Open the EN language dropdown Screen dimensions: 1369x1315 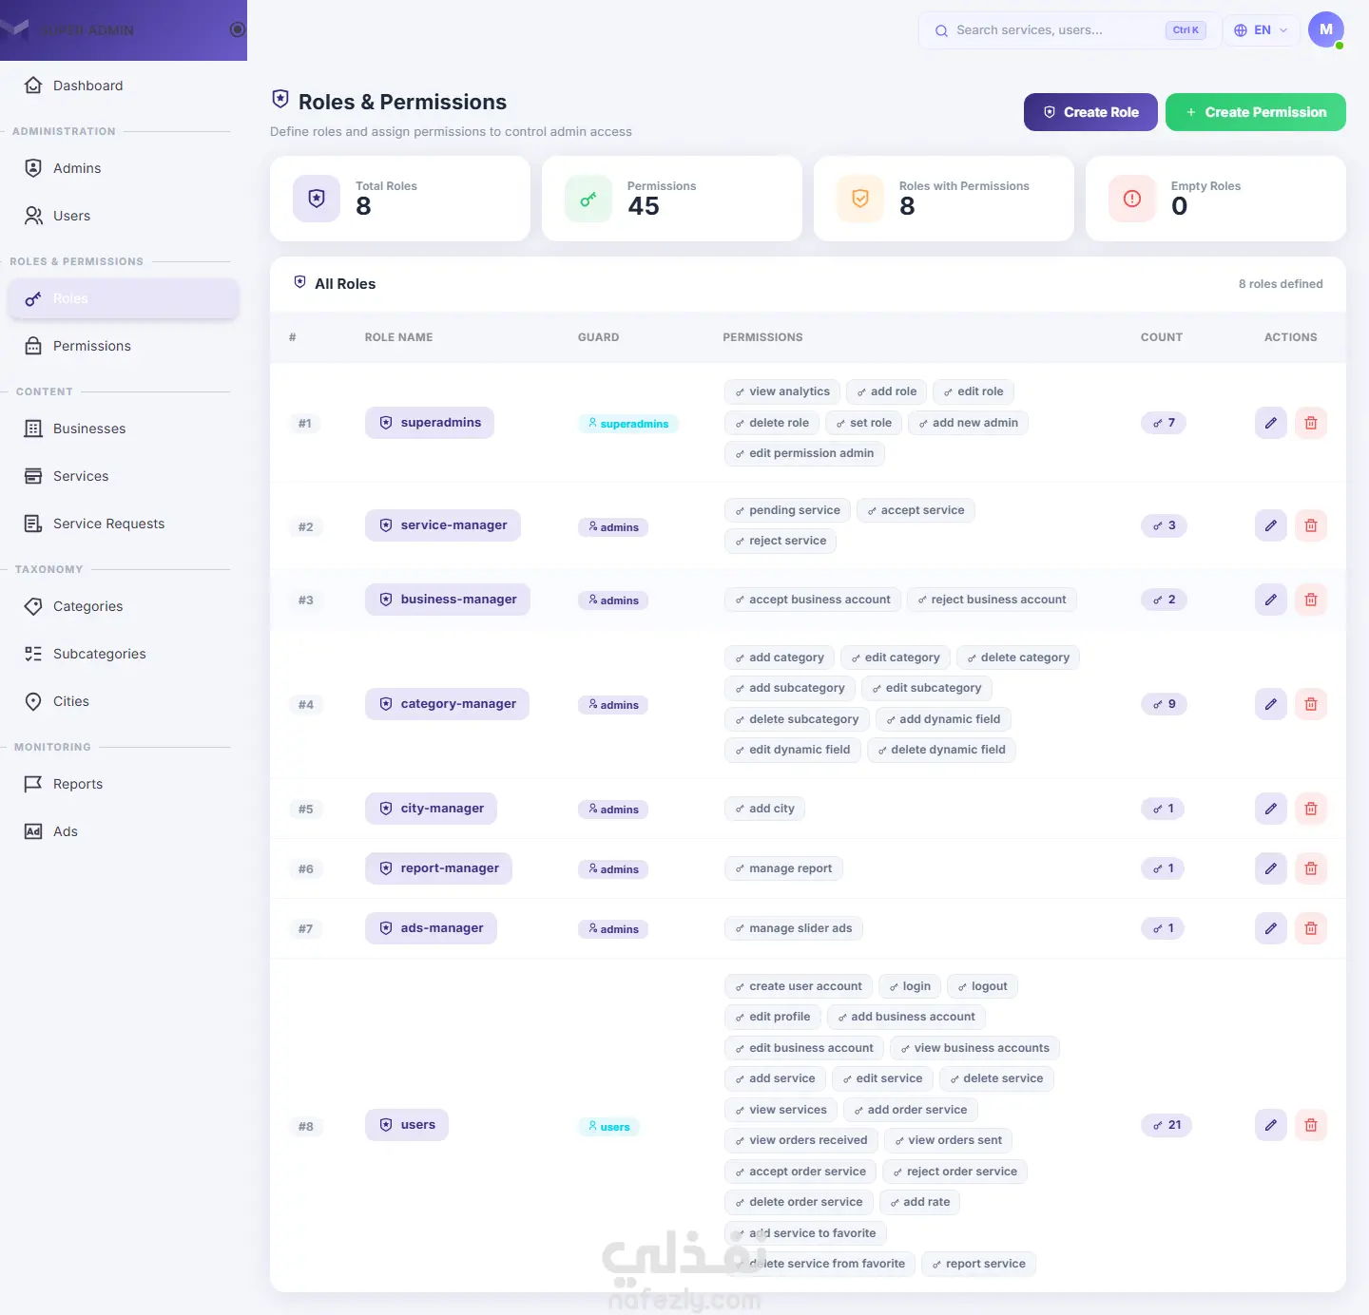[x=1261, y=30]
